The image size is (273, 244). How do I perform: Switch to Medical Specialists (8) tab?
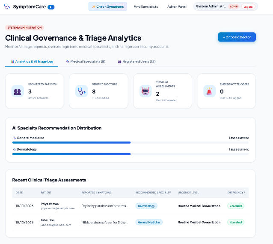click(x=86, y=61)
